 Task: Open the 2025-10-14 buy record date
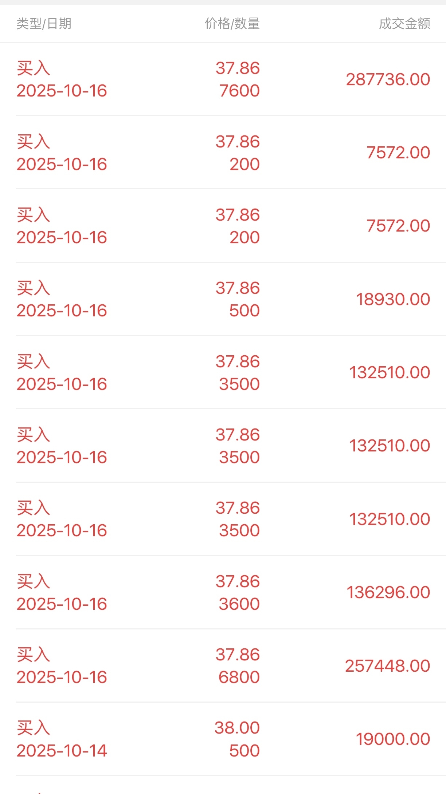click(62, 751)
